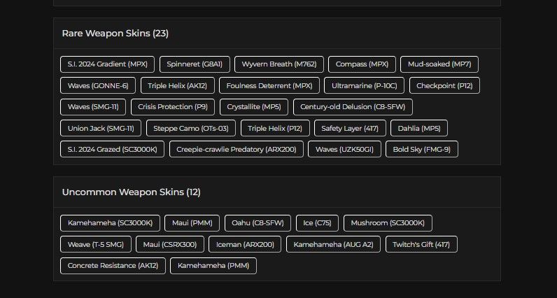The height and width of the screenshot is (298, 557).
Task: Select Mud-soaked (MP7) tag
Action: 439,64
